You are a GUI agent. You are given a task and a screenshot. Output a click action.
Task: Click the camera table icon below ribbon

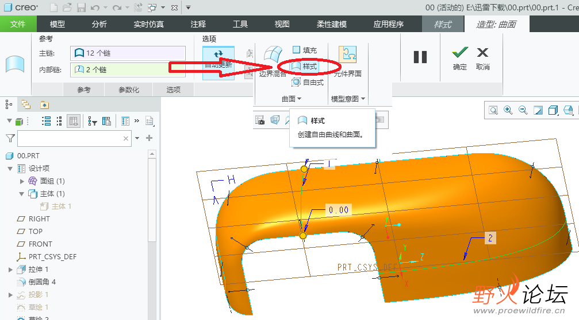(x=260, y=120)
